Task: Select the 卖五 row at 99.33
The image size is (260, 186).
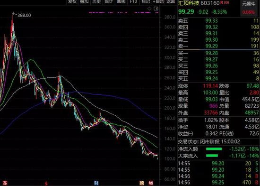Action: point(218,21)
